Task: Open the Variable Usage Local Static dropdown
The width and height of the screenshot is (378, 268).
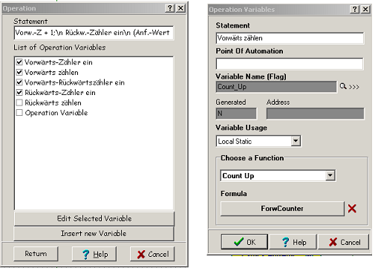Action: coord(296,141)
